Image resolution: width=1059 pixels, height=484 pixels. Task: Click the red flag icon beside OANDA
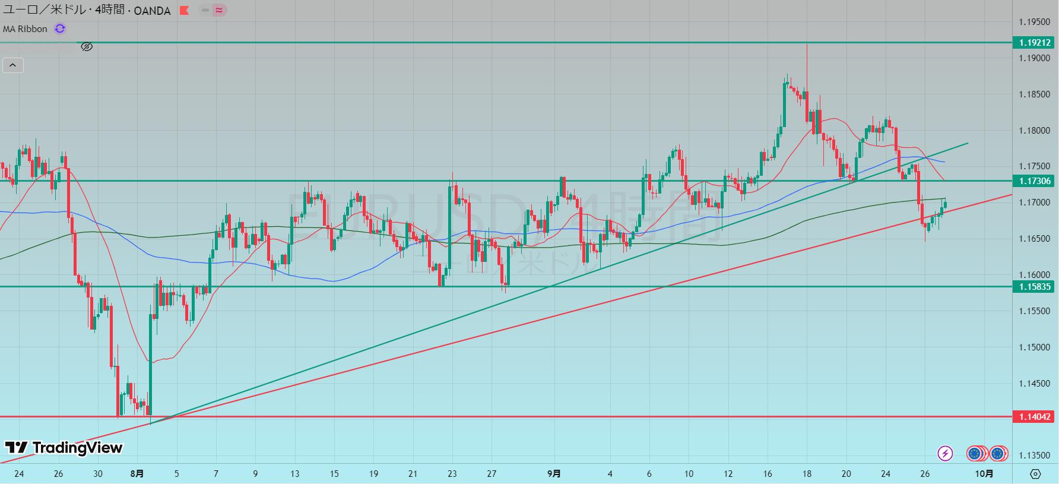[x=185, y=11]
